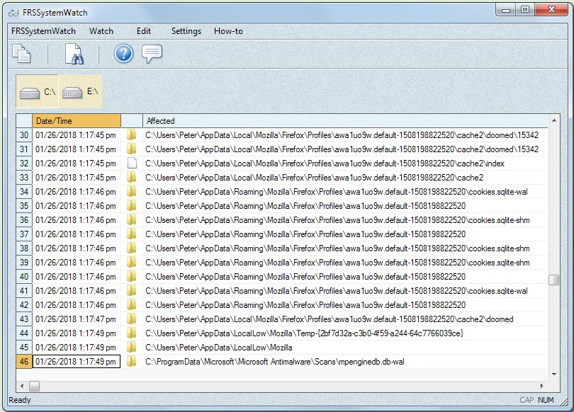
Task: Close the FRSSystemWatch window
Action: pos(551,10)
